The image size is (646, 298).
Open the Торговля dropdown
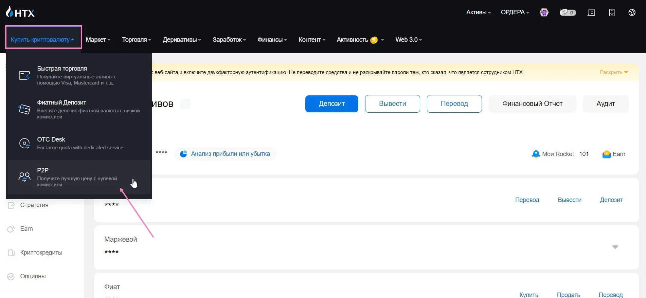(x=137, y=40)
